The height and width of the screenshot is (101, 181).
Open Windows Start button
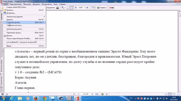(4, 98)
